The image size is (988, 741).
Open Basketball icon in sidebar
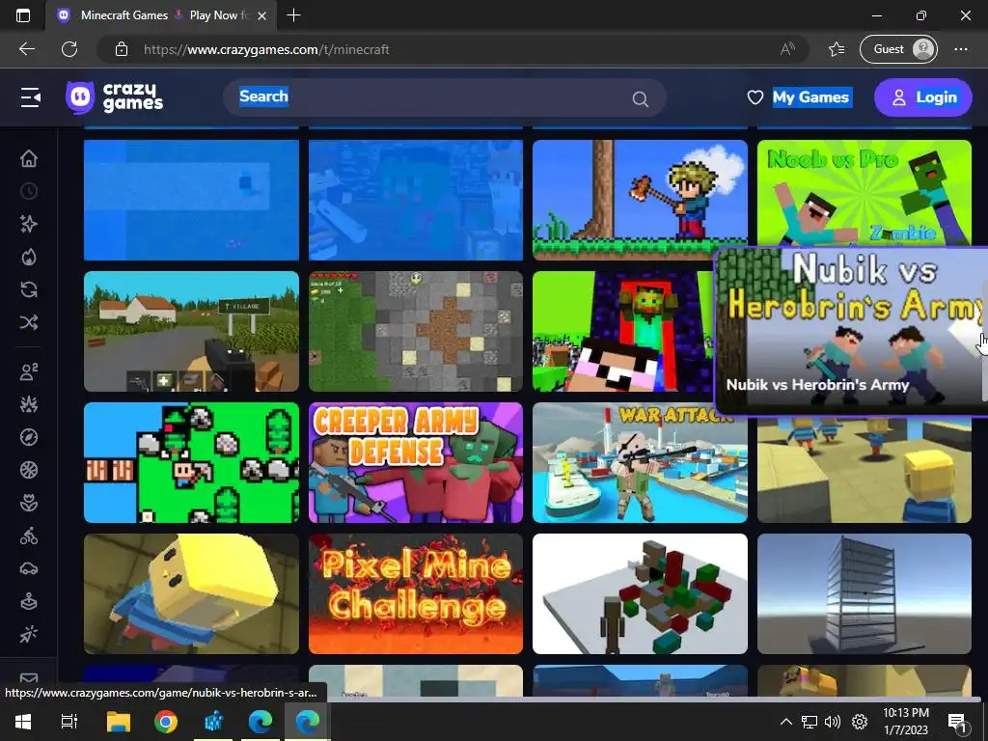29,470
